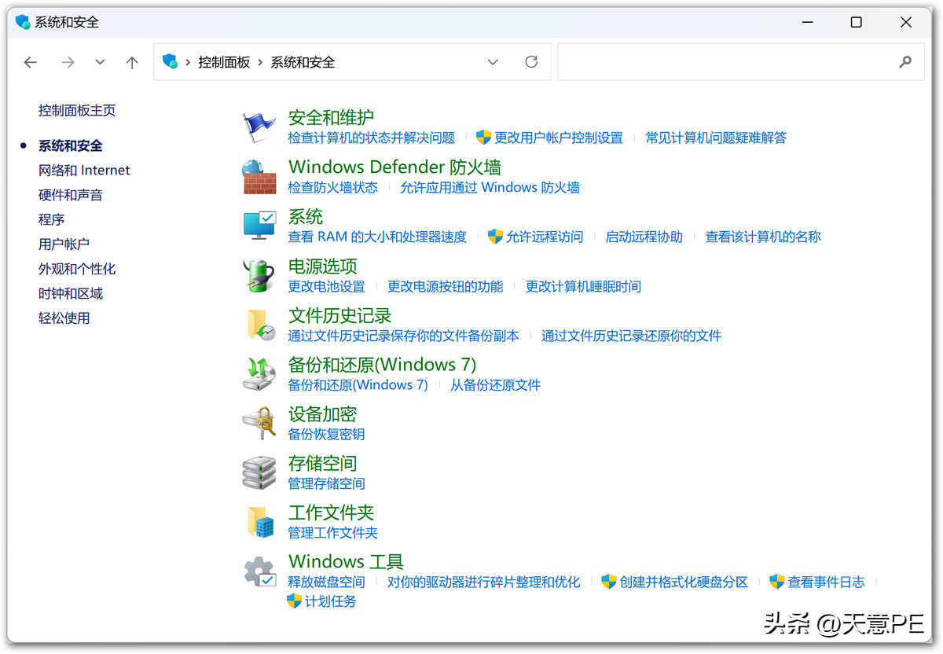Select 网络和 Internet in the sidebar
The image size is (943, 654).
pos(84,171)
